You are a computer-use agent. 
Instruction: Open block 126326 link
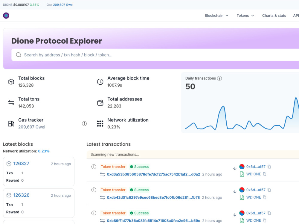pos(21,195)
